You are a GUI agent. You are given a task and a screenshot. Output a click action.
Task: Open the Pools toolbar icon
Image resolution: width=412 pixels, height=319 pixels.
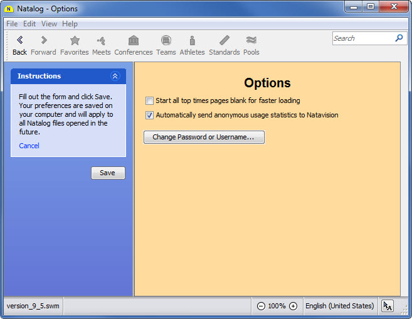click(x=251, y=41)
